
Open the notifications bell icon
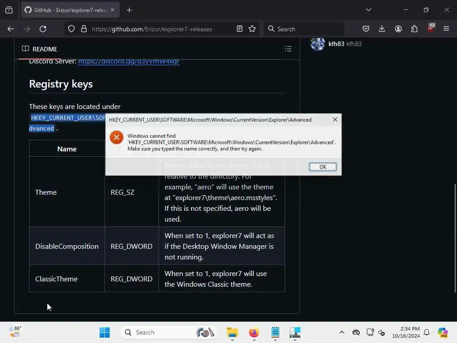[427, 332]
